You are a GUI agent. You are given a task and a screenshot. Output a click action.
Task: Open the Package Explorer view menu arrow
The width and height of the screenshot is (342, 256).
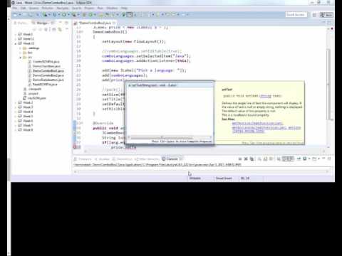click(67, 29)
